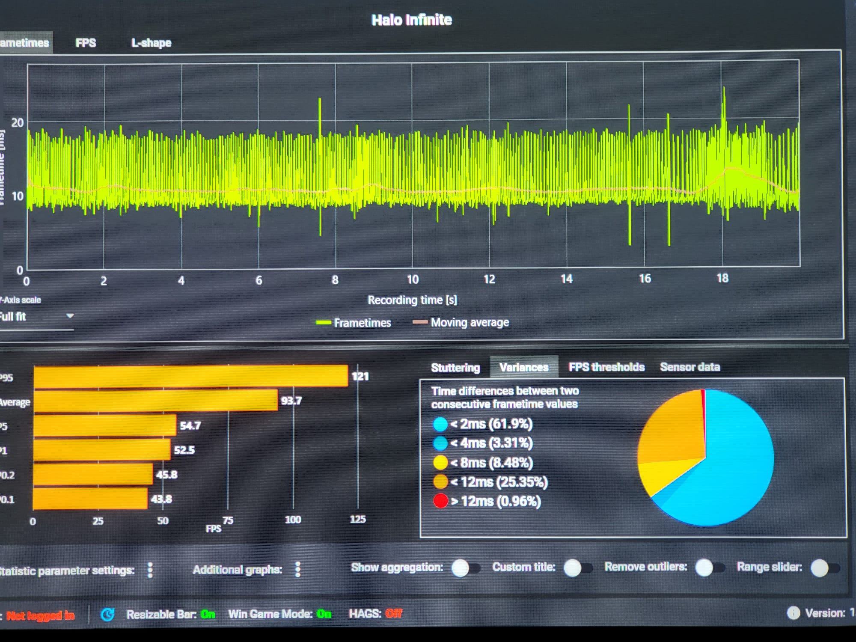This screenshot has width=856, height=642.
Task: Open the Stuttering tab
Action: coord(455,368)
